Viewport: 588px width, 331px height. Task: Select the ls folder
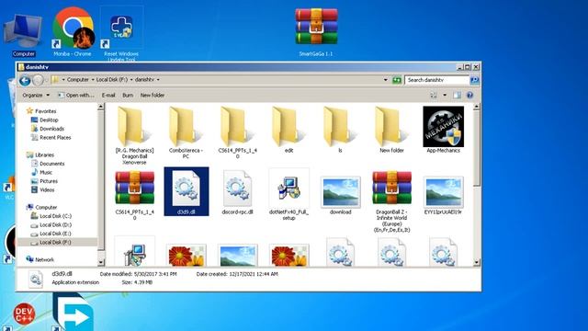tap(340, 130)
